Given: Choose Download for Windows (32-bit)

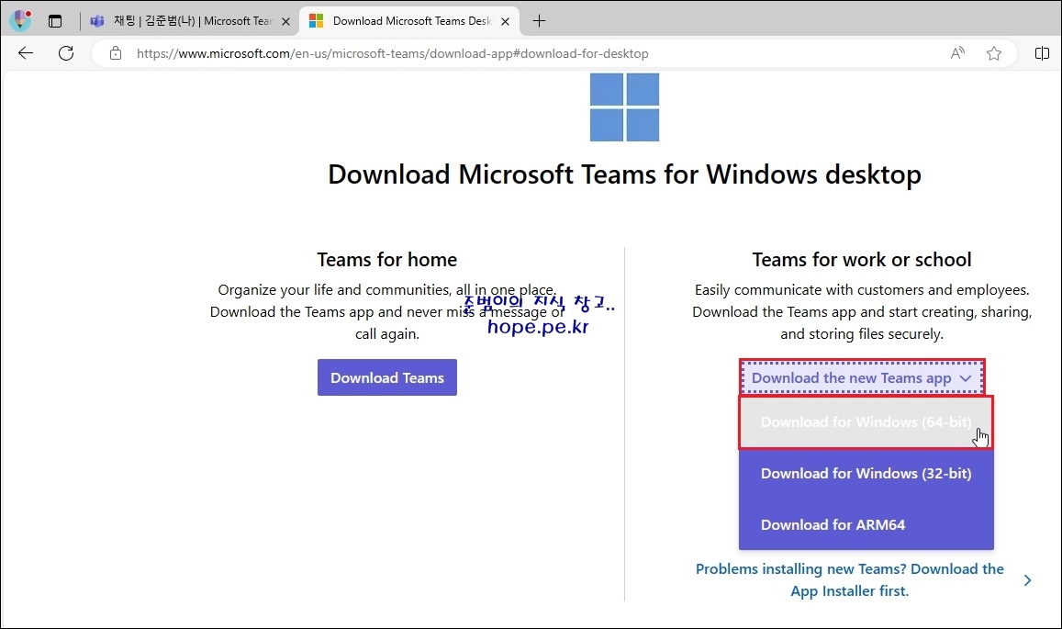Looking at the screenshot, I should tap(866, 474).
